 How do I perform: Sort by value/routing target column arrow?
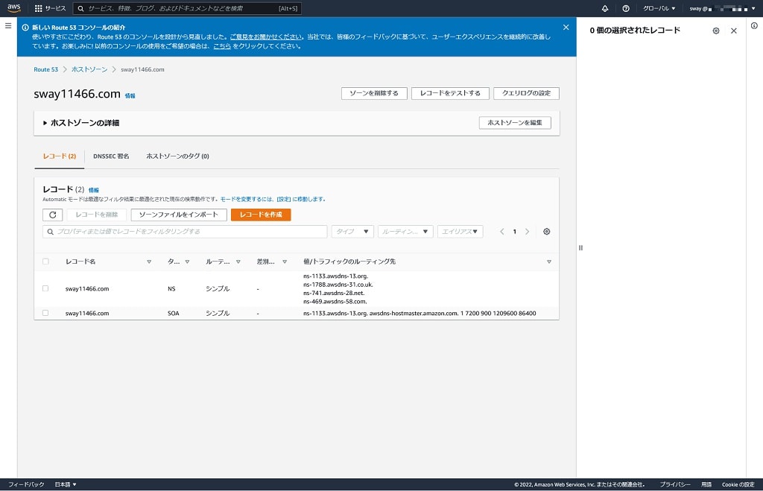pyautogui.click(x=549, y=262)
